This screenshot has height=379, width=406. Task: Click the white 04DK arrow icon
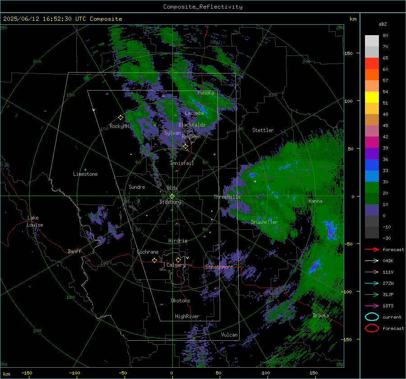point(372,260)
